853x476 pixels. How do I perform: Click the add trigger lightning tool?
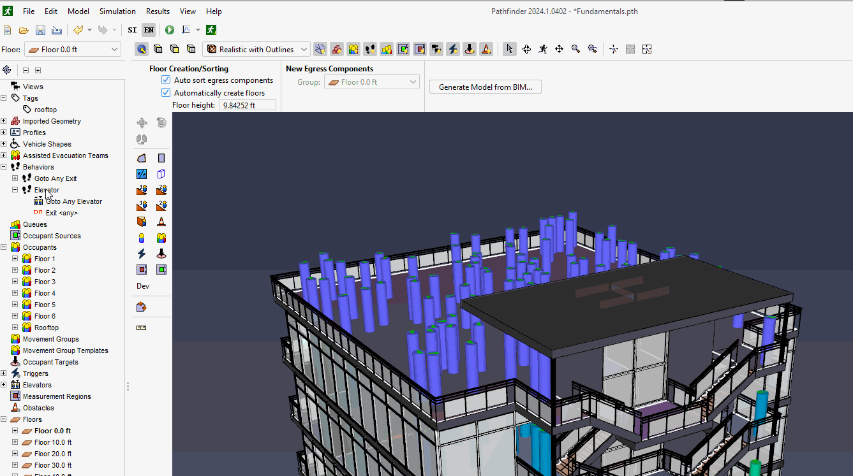pyautogui.click(x=142, y=254)
